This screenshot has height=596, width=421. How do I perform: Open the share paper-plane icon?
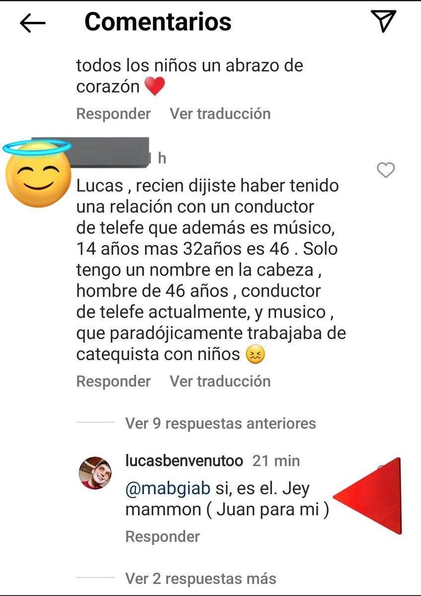coord(383,22)
